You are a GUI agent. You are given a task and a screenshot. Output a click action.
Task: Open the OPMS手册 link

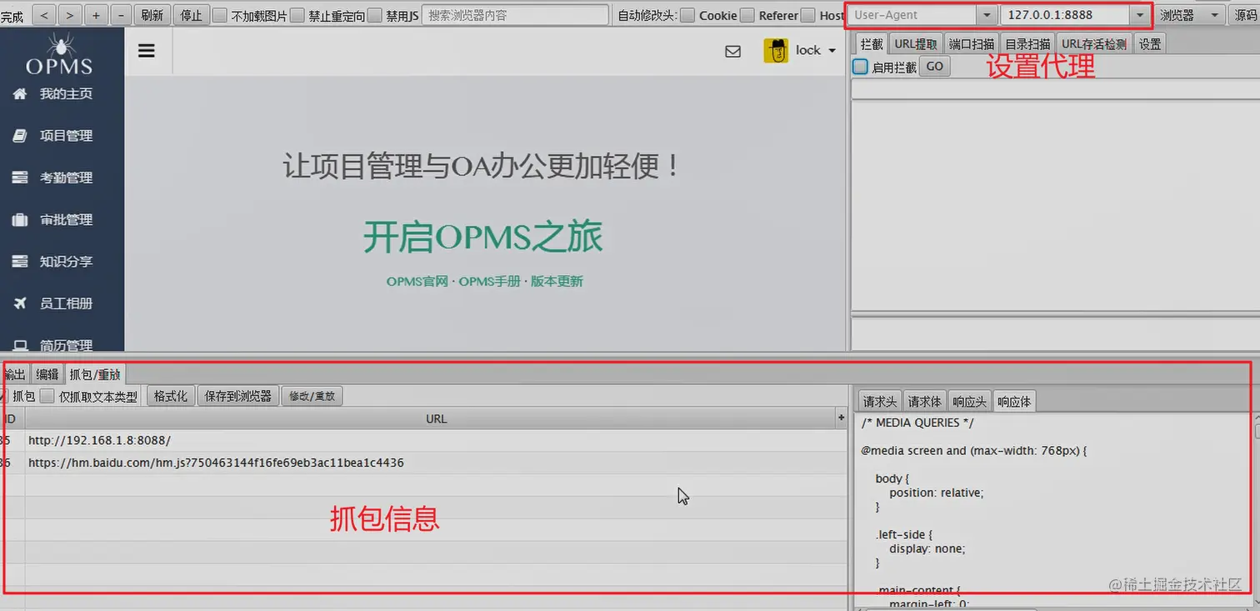tap(490, 282)
